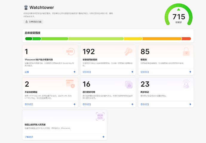Click the Watchtower heading text

(x=41, y=7)
